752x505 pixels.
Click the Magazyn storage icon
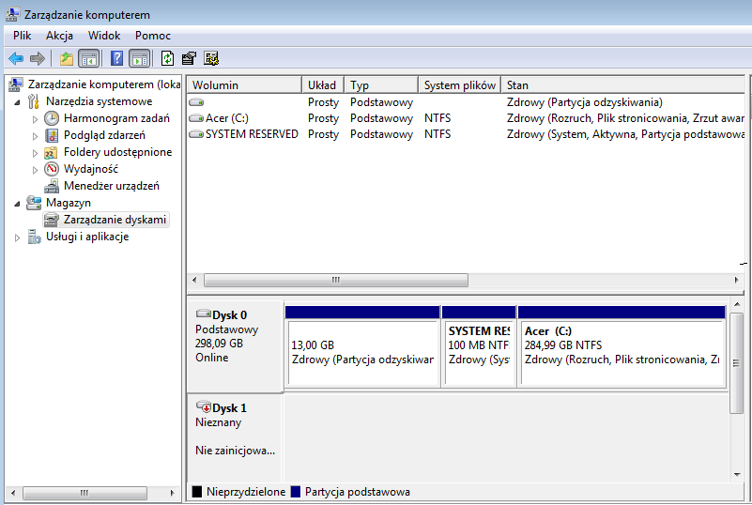pos(34,203)
